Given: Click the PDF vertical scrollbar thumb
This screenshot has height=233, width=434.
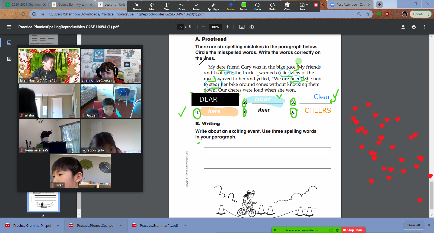Looking at the screenshot, I should click(x=432, y=195).
